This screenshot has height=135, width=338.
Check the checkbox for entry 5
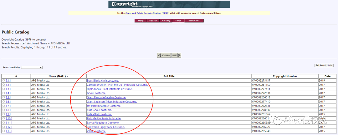(4, 97)
